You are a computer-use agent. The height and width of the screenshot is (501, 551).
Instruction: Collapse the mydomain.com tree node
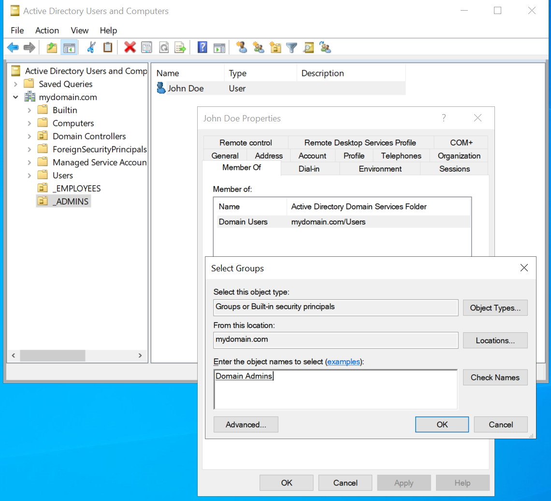click(15, 97)
